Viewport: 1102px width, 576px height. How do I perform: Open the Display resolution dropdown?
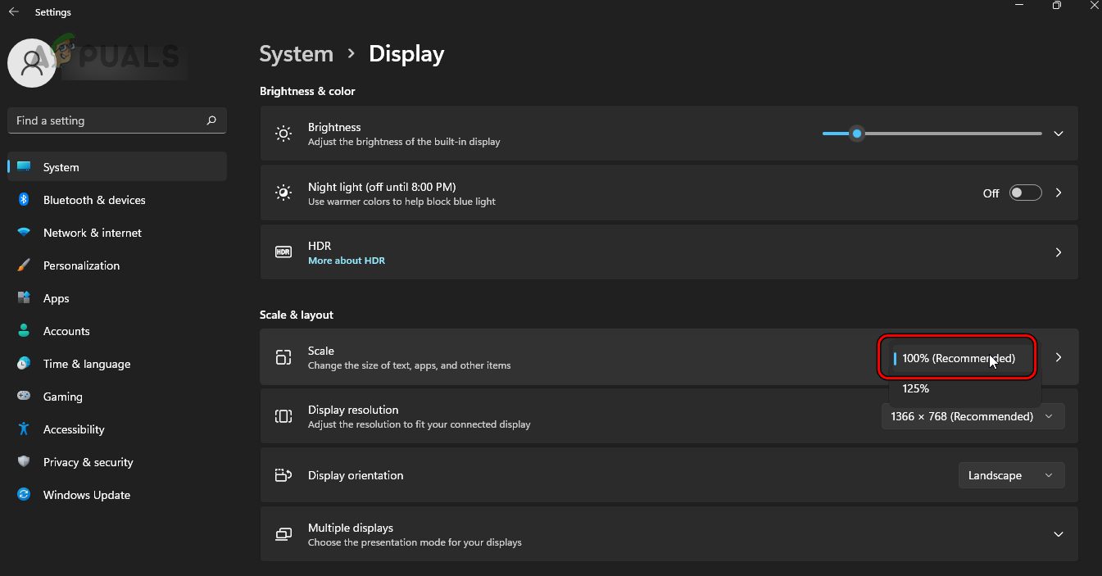click(x=973, y=415)
